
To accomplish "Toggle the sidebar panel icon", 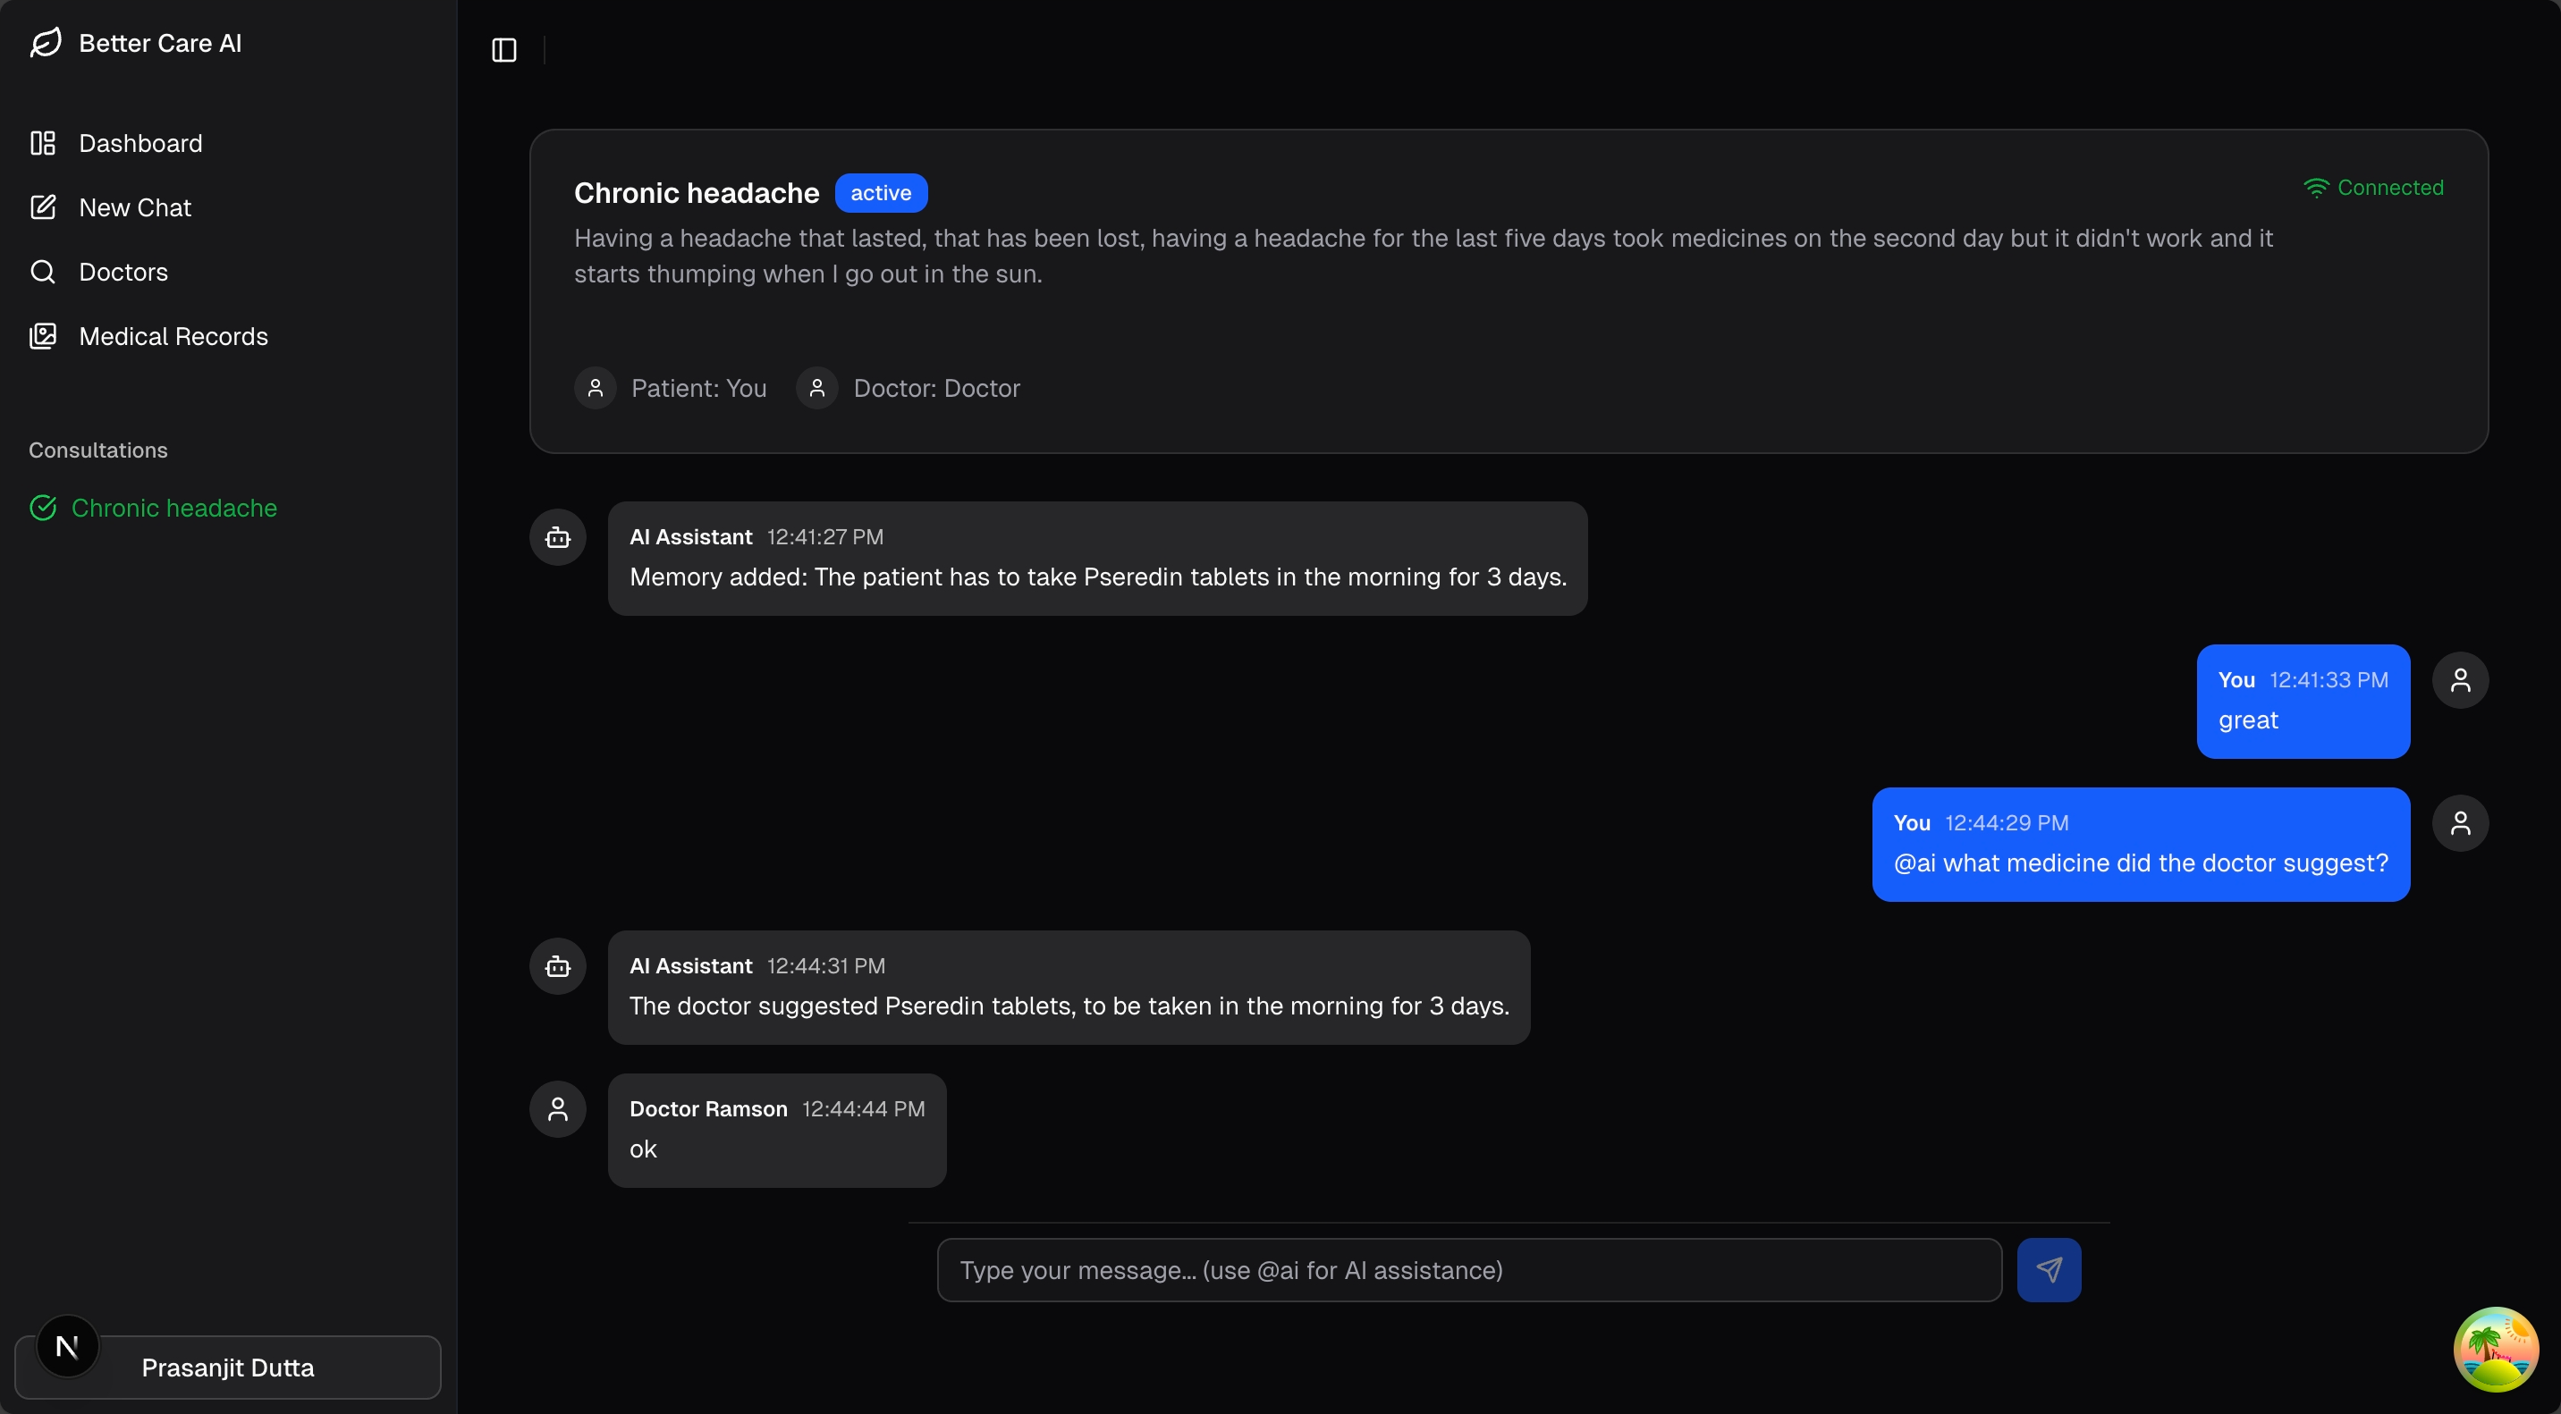I will (504, 50).
